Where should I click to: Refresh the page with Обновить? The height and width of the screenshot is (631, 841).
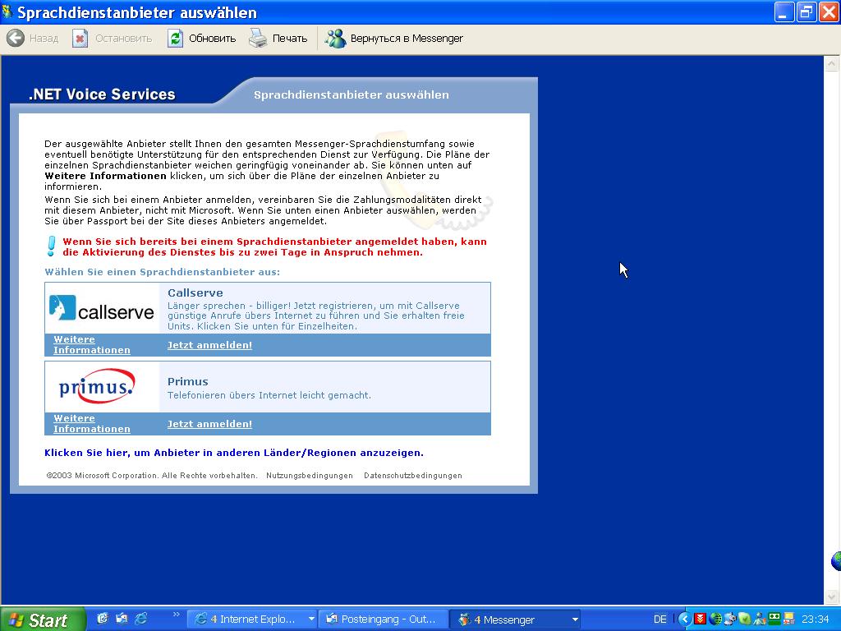pos(202,38)
